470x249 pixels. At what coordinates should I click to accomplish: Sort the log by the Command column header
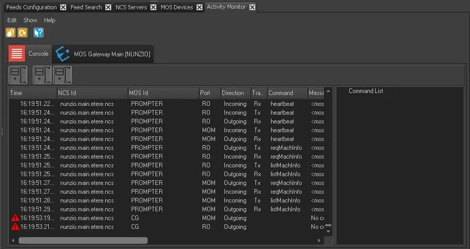tap(280, 93)
